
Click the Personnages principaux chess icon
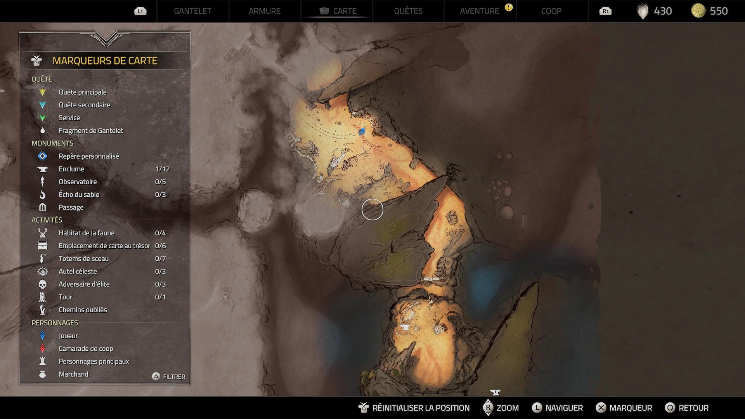[43, 361]
